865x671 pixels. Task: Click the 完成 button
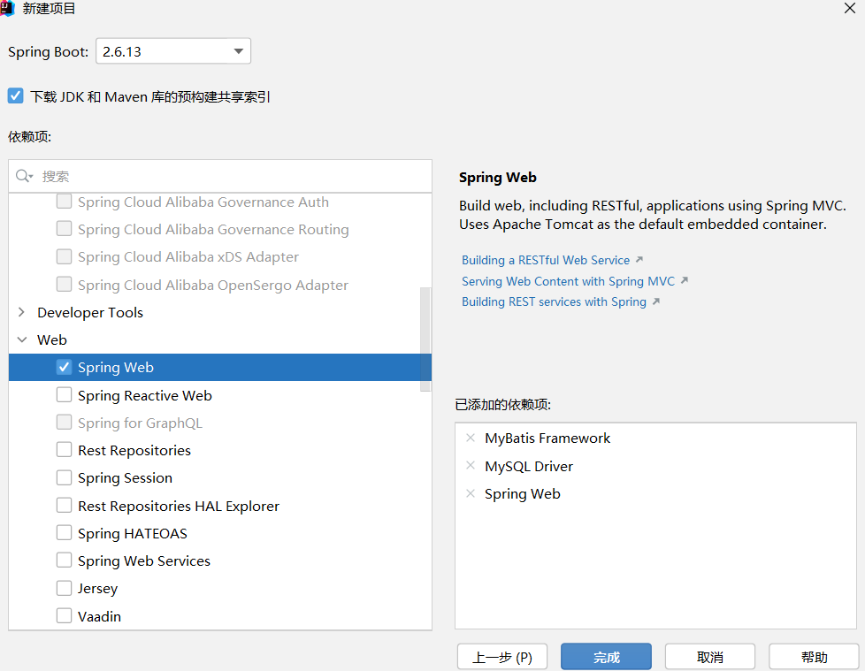coord(606,657)
